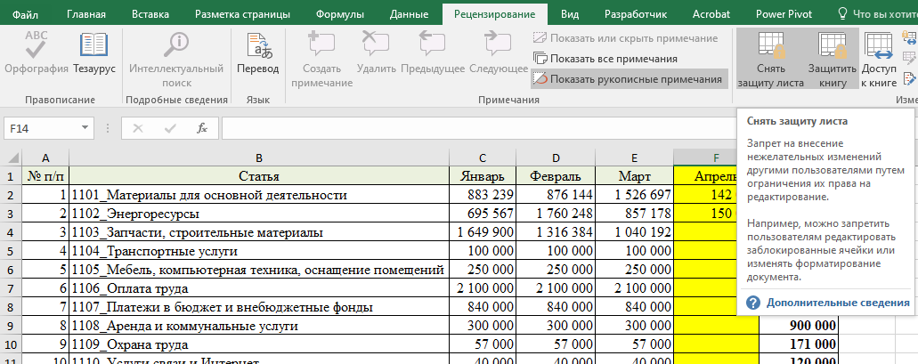918x364 pixels.
Task: Select cell 1108_Аренда и коммунальные услуги
Action: [x=259, y=326]
